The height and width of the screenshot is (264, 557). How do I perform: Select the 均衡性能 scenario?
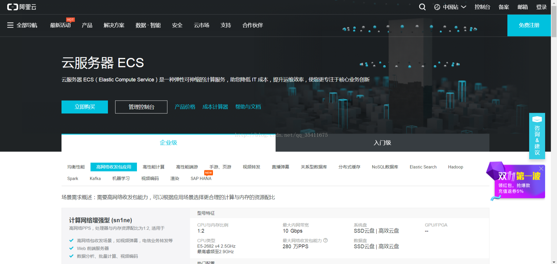(x=76, y=167)
